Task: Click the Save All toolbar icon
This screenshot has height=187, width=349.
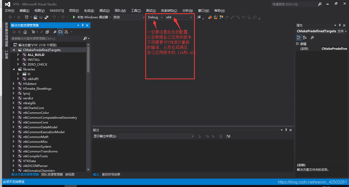Action: pos(46,17)
